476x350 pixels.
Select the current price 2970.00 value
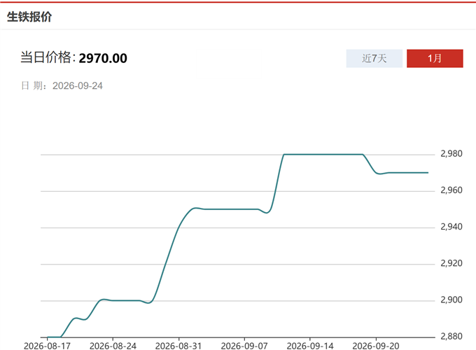click(x=103, y=58)
